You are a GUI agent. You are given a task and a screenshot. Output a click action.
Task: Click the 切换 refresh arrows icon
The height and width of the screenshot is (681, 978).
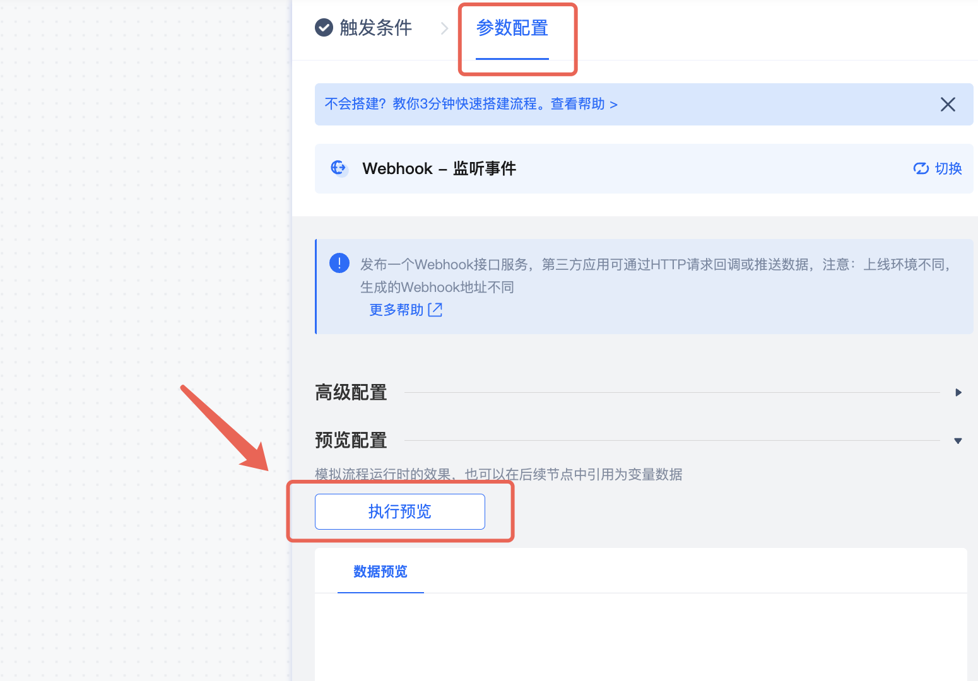(921, 168)
